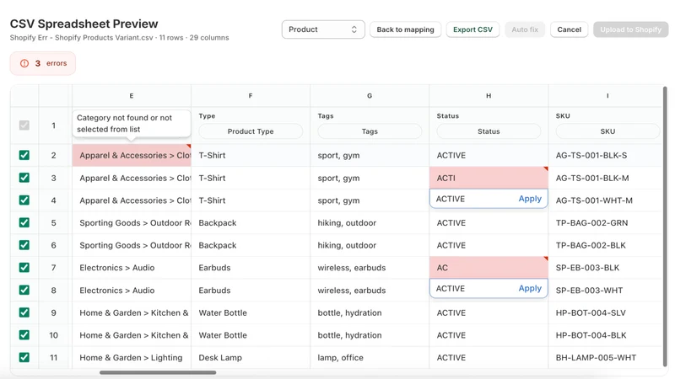Select the lamp, office tags cell

370,357
